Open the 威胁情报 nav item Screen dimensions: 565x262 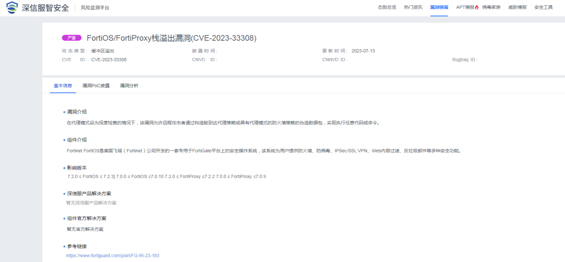click(517, 7)
